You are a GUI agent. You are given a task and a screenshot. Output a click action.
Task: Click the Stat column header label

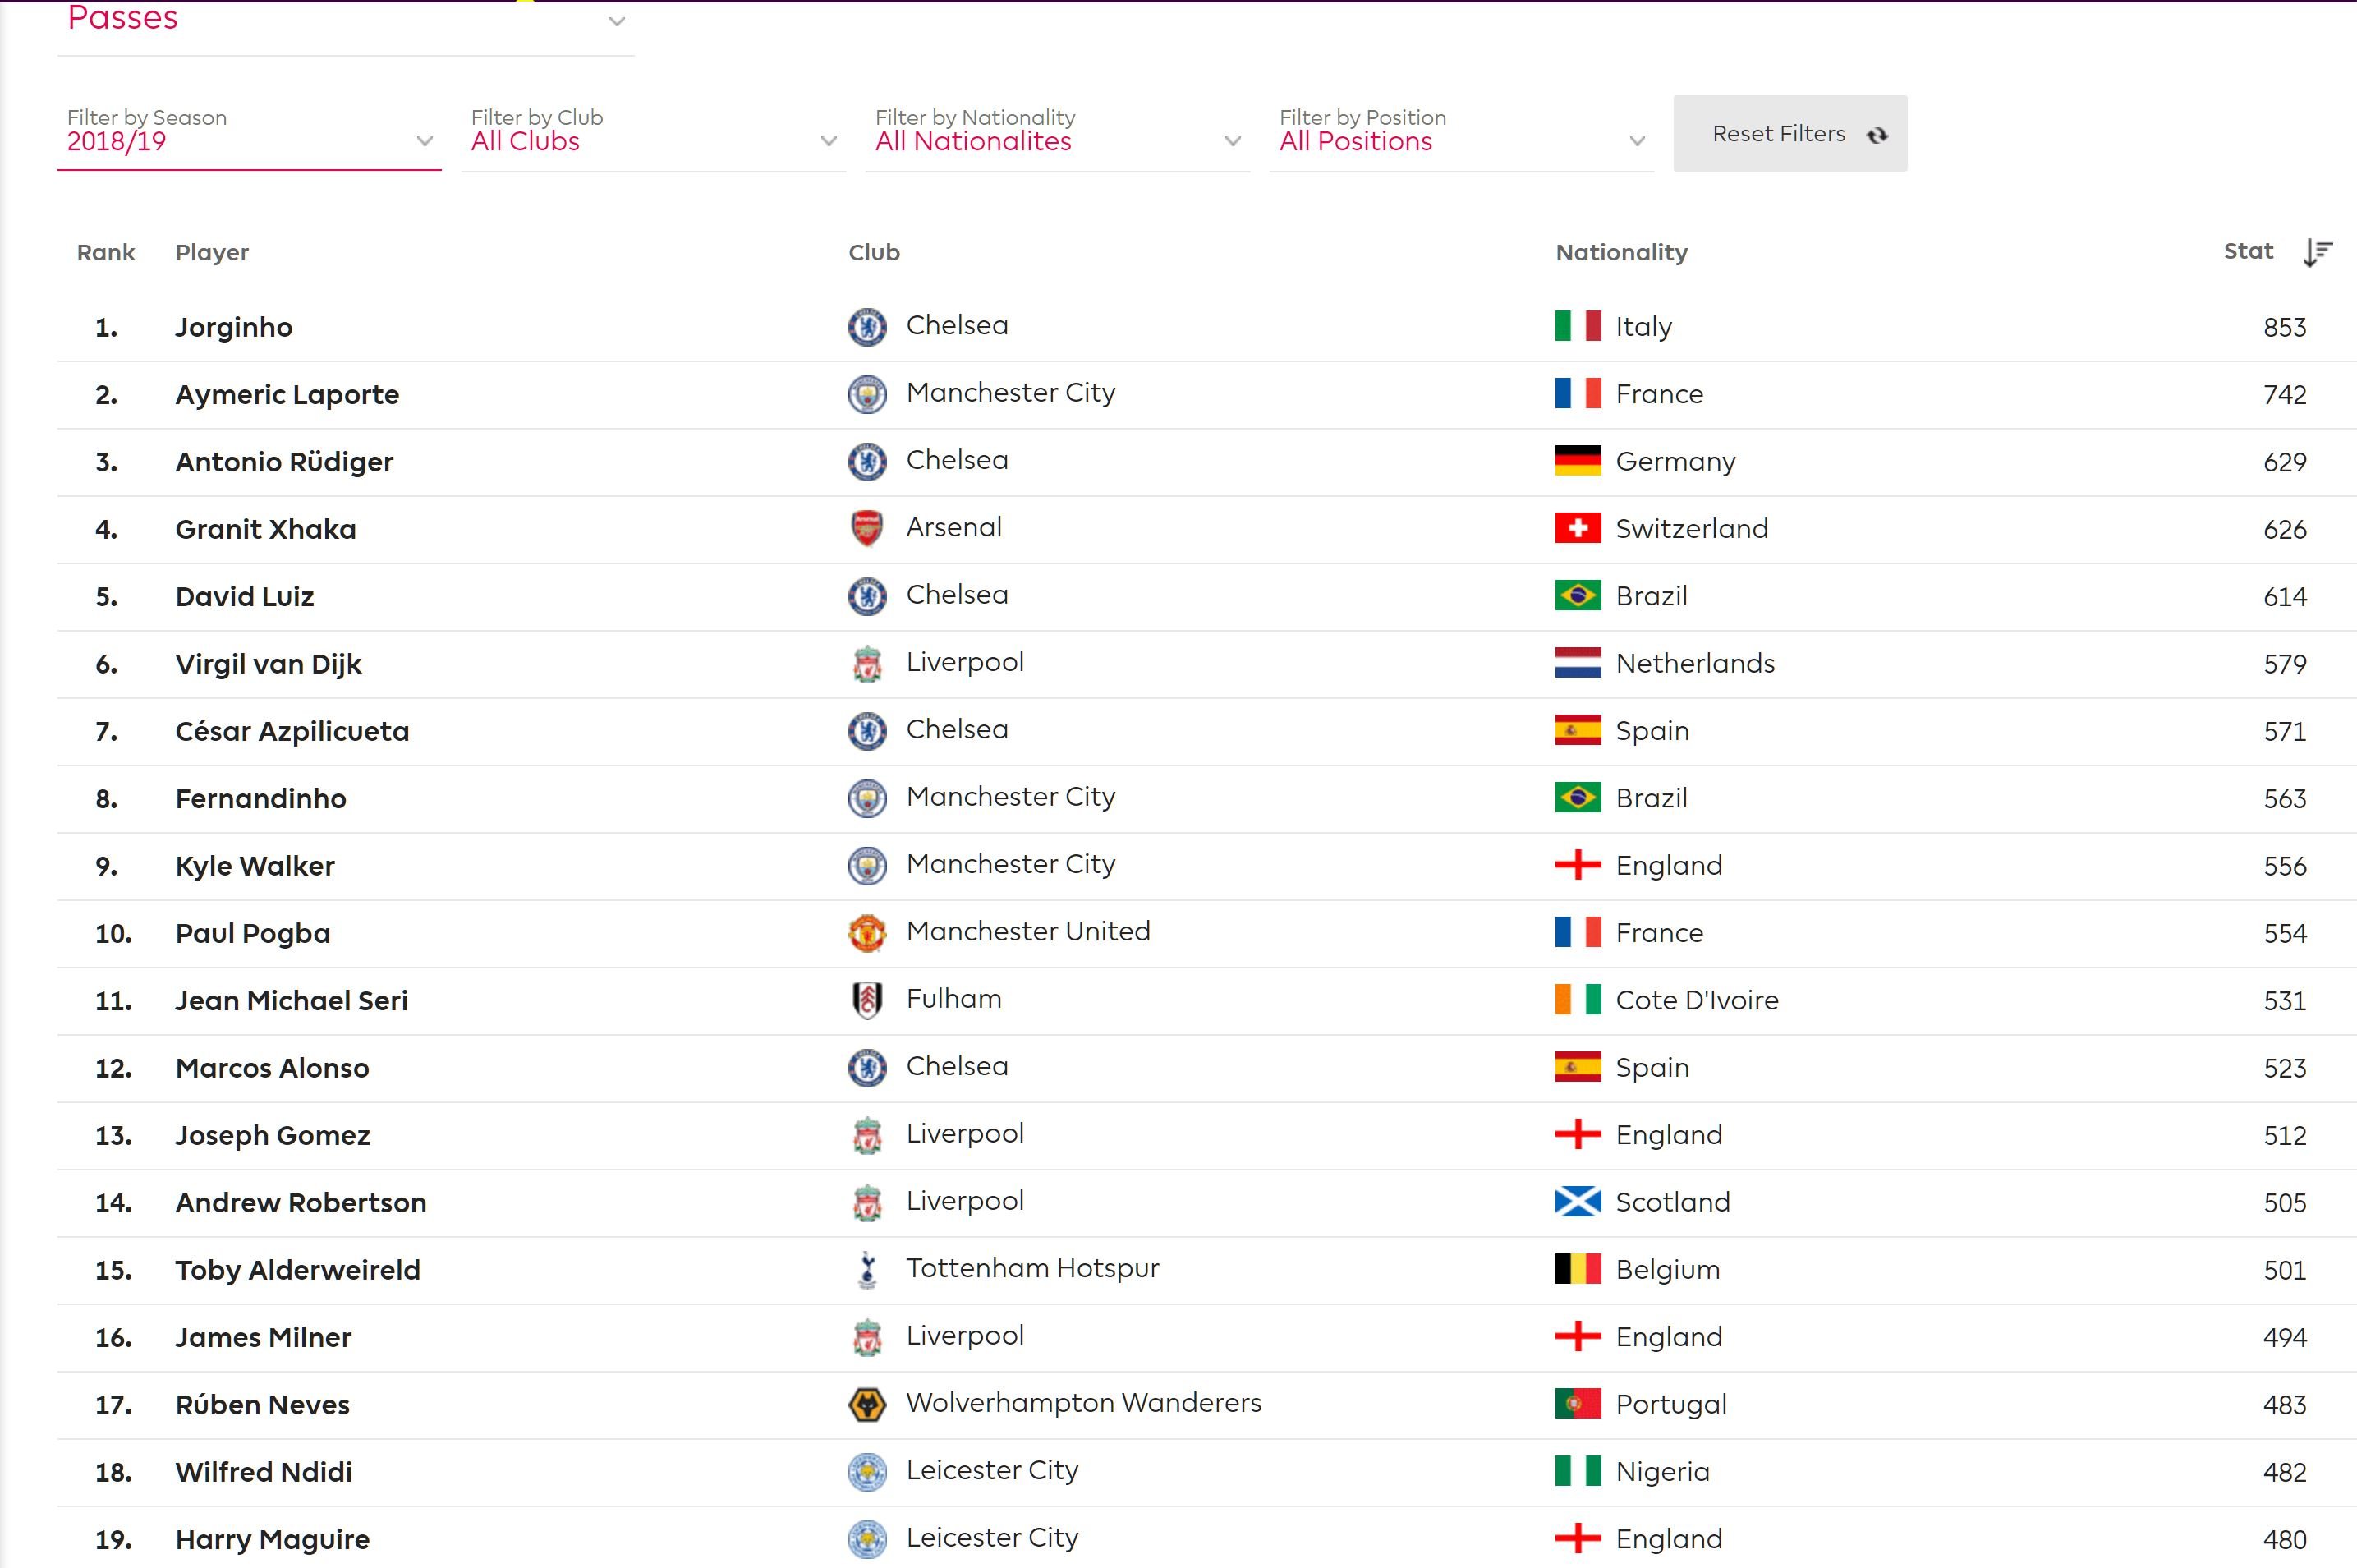2248,251
